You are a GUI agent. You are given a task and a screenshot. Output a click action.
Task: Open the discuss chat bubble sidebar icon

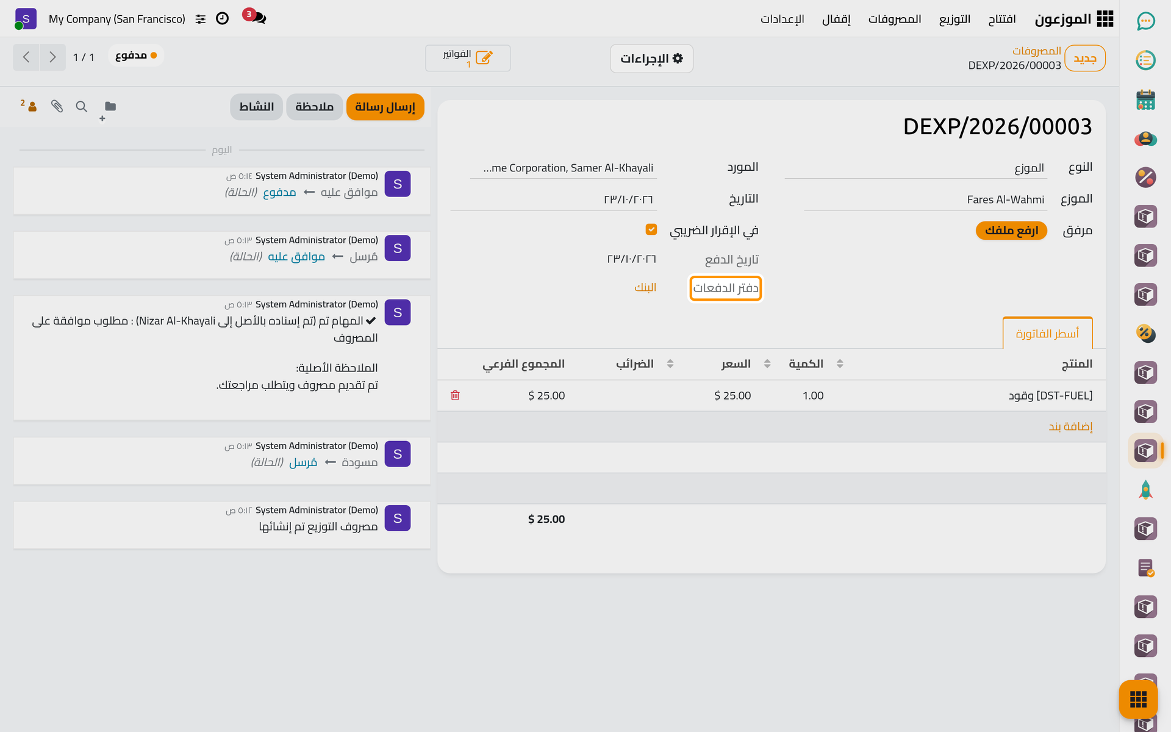1145,21
